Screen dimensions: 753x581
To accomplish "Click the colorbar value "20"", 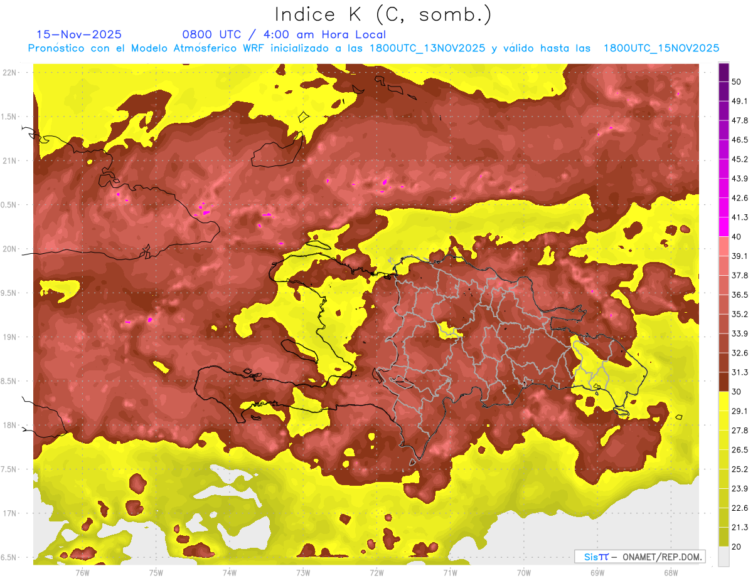I will pyautogui.click(x=737, y=547).
